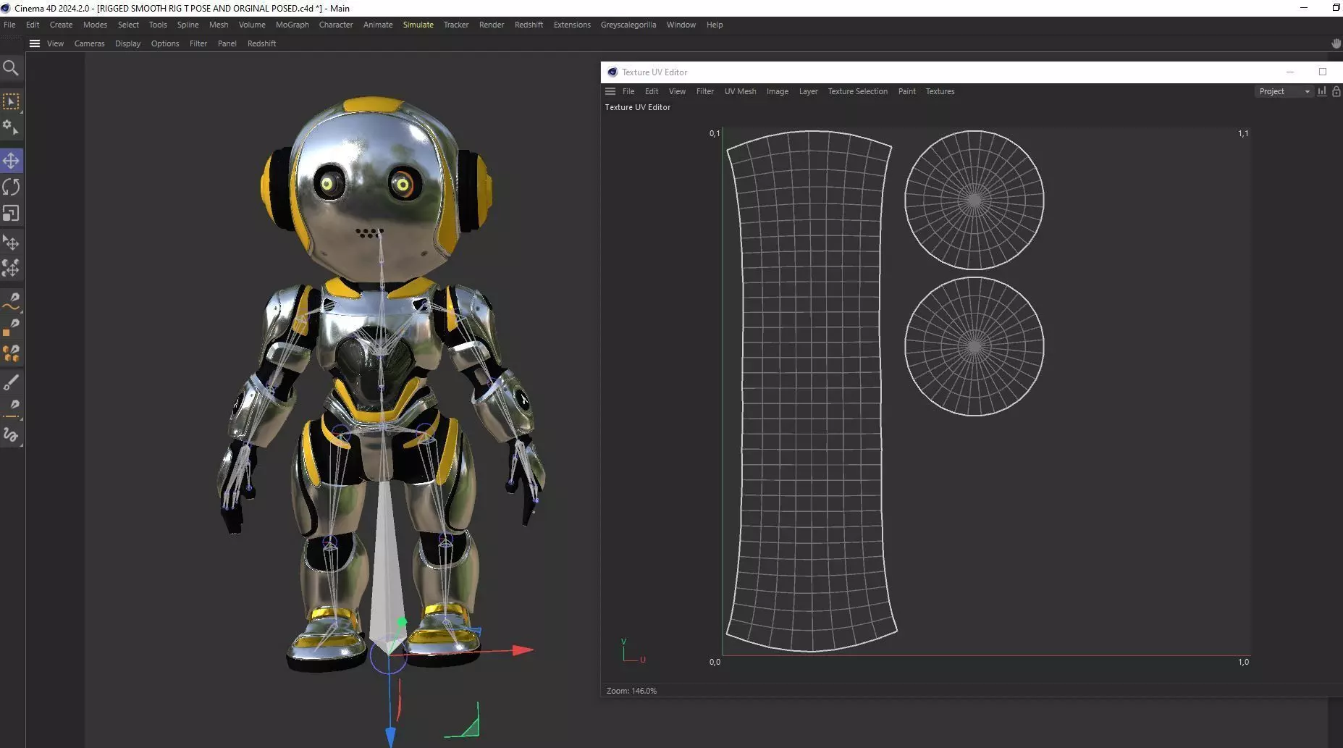Maximize the Texture UV Editor window

click(x=1323, y=72)
